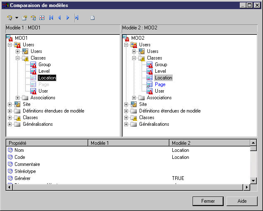
Task: Click the document report toolbar icon
Action: click(93, 18)
